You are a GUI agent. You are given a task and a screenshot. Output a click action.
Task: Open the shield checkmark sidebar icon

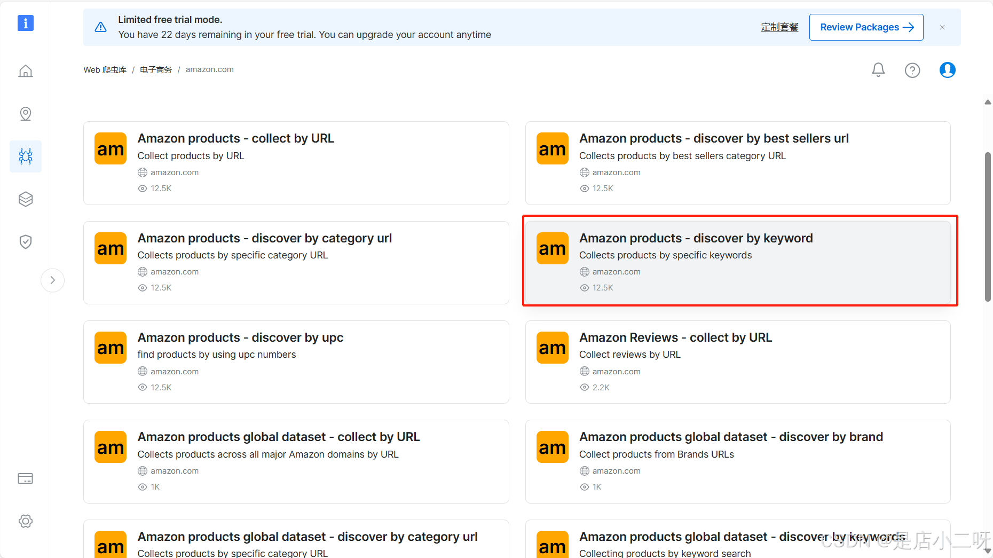[x=26, y=242]
